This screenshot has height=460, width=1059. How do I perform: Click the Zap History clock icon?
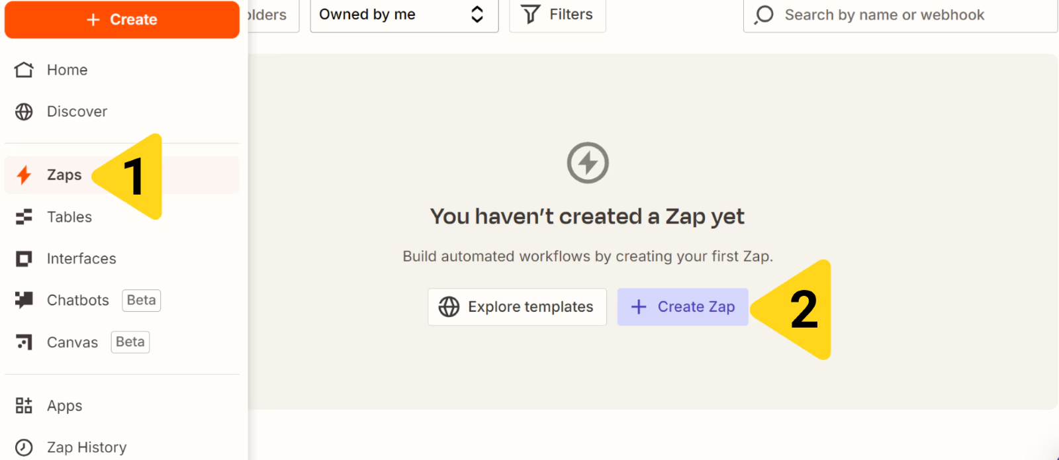(x=24, y=447)
